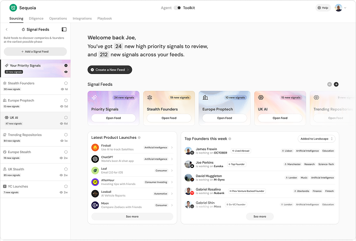Click Prev Venture Backed Founder tag
The width and height of the screenshot is (356, 241).
[x=247, y=191]
